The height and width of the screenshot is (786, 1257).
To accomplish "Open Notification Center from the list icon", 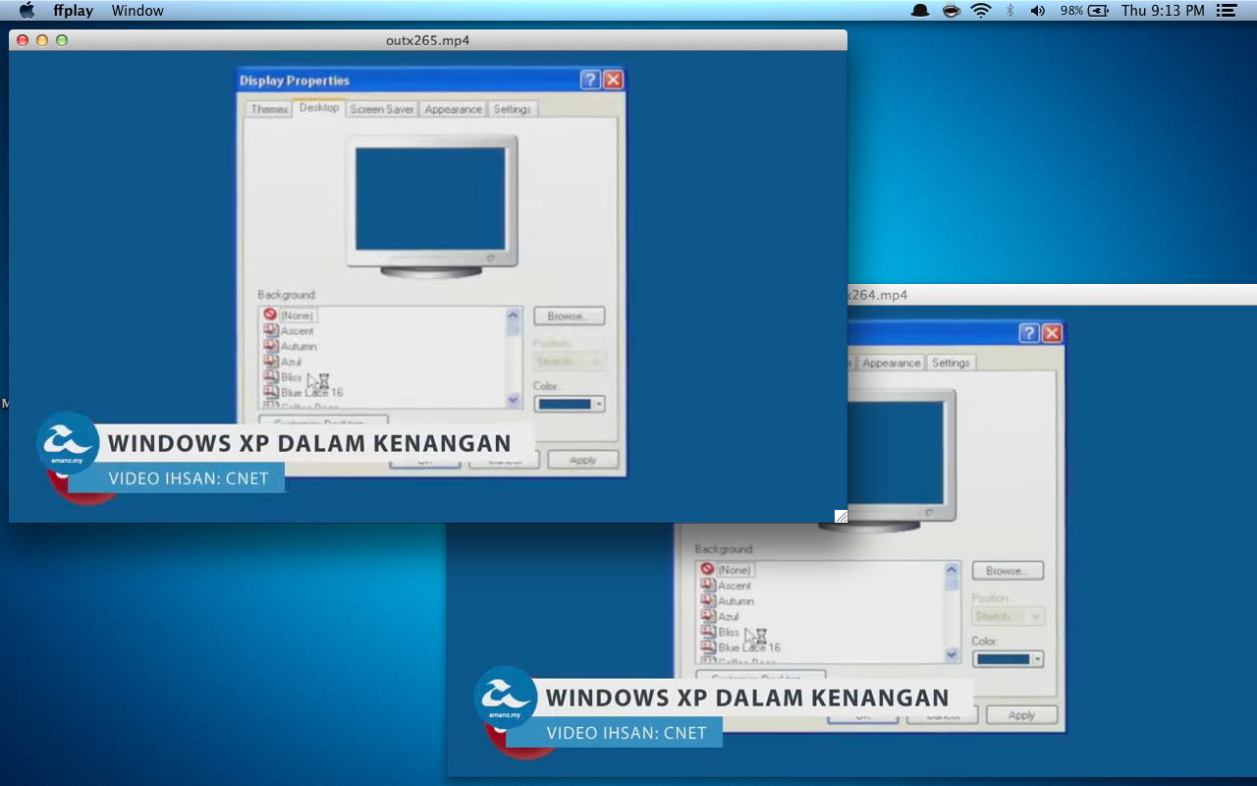I will pyautogui.click(x=1226, y=11).
